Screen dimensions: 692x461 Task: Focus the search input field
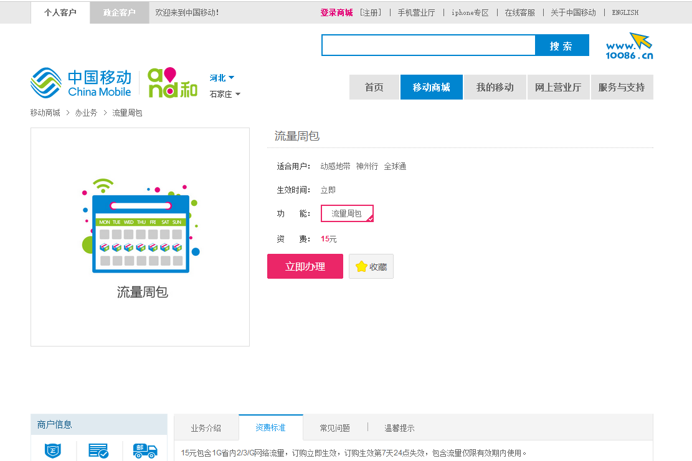pos(429,45)
